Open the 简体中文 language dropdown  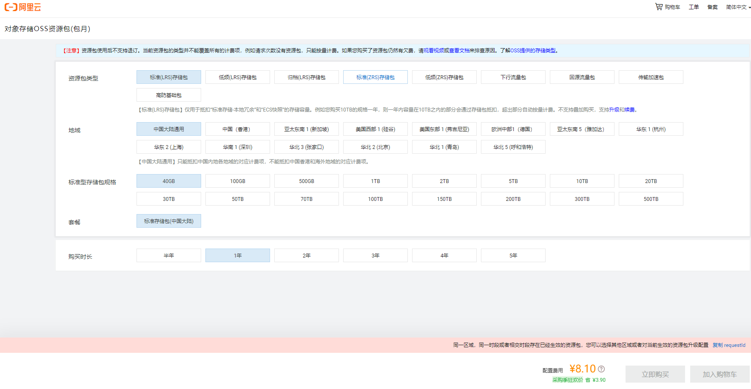738,7
